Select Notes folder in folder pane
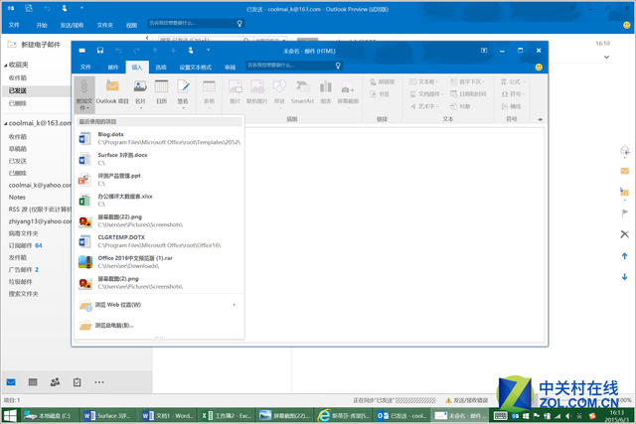Image resolution: width=636 pixels, height=424 pixels. tap(17, 197)
